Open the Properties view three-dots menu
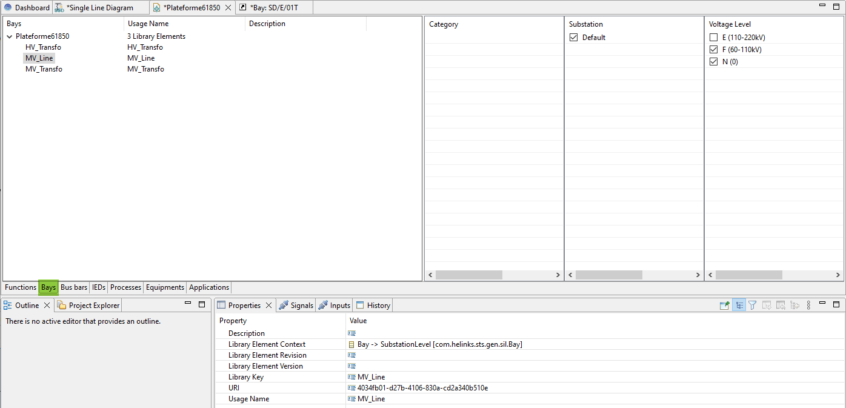Screen dimensions: 846x408 point(808,306)
